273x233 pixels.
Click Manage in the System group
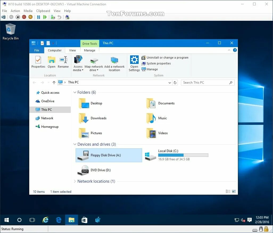150,69
